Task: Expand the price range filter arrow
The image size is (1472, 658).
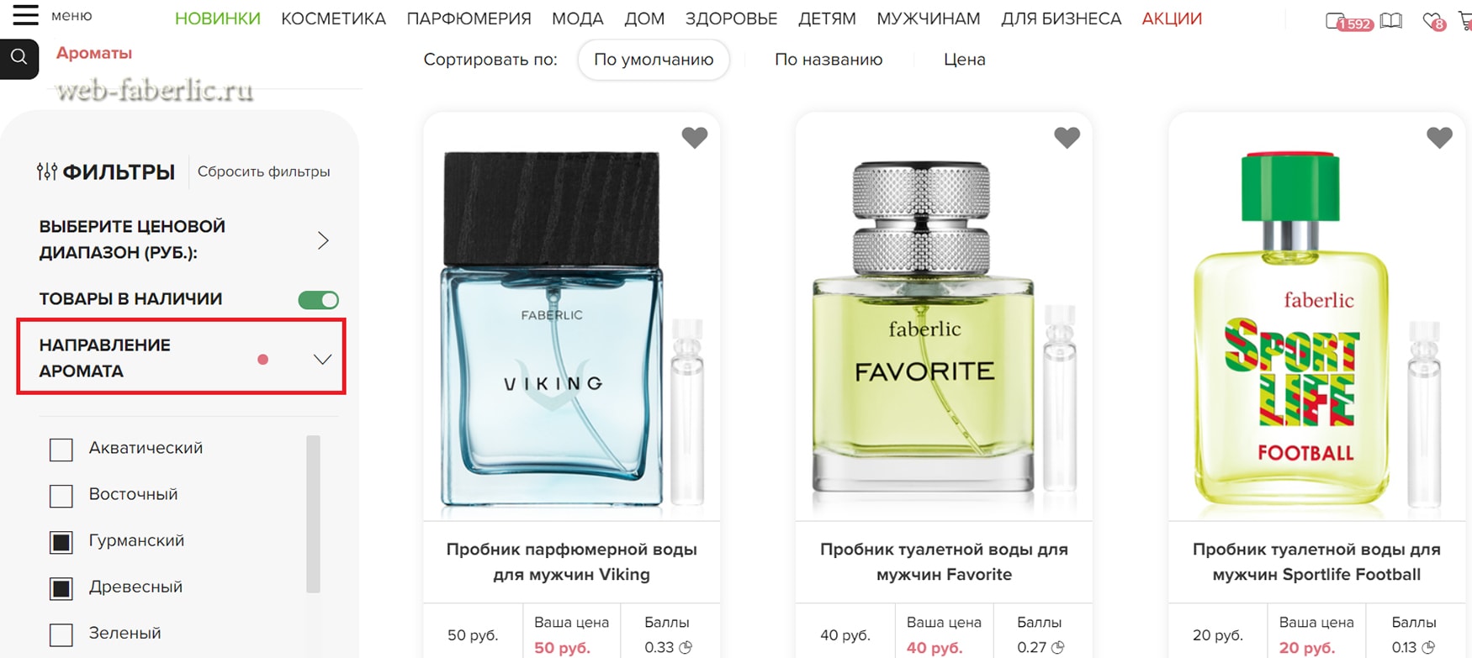Action: click(323, 241)
